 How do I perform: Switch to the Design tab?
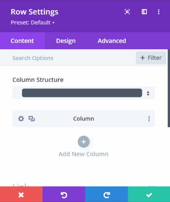click(x=66, y=41)
